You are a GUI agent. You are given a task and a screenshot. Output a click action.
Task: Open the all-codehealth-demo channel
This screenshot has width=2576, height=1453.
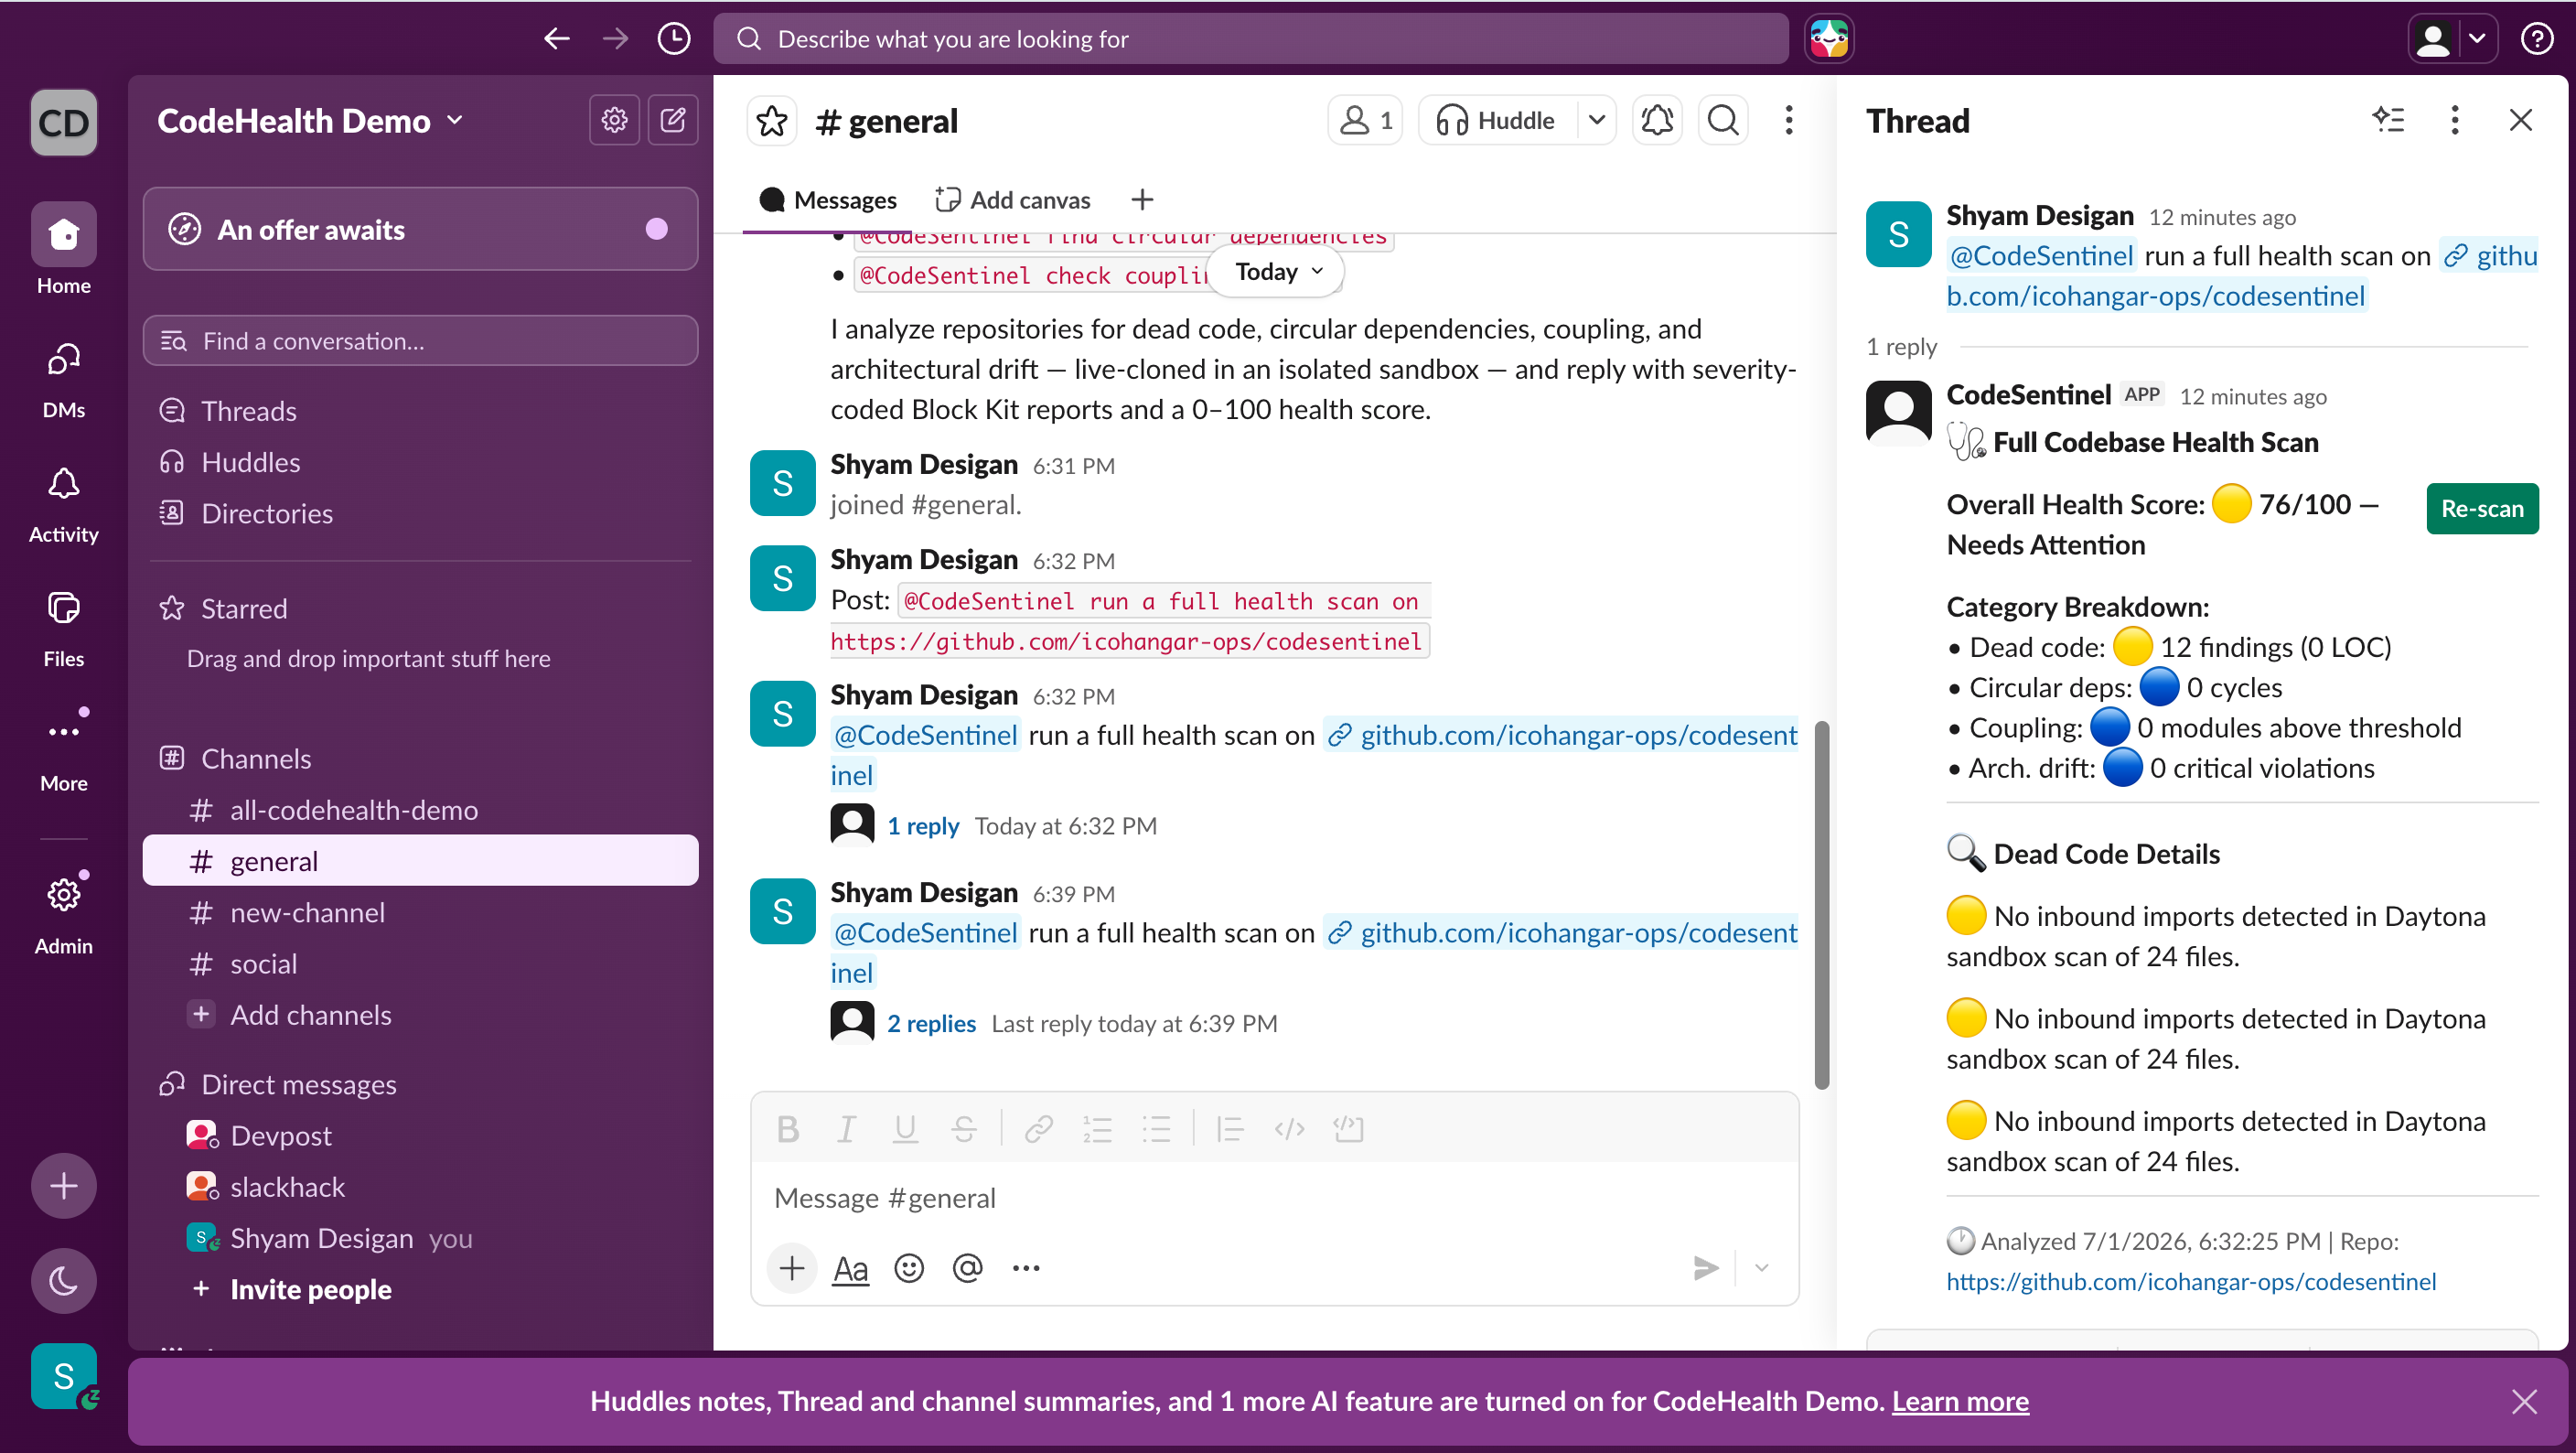point(420,810)
